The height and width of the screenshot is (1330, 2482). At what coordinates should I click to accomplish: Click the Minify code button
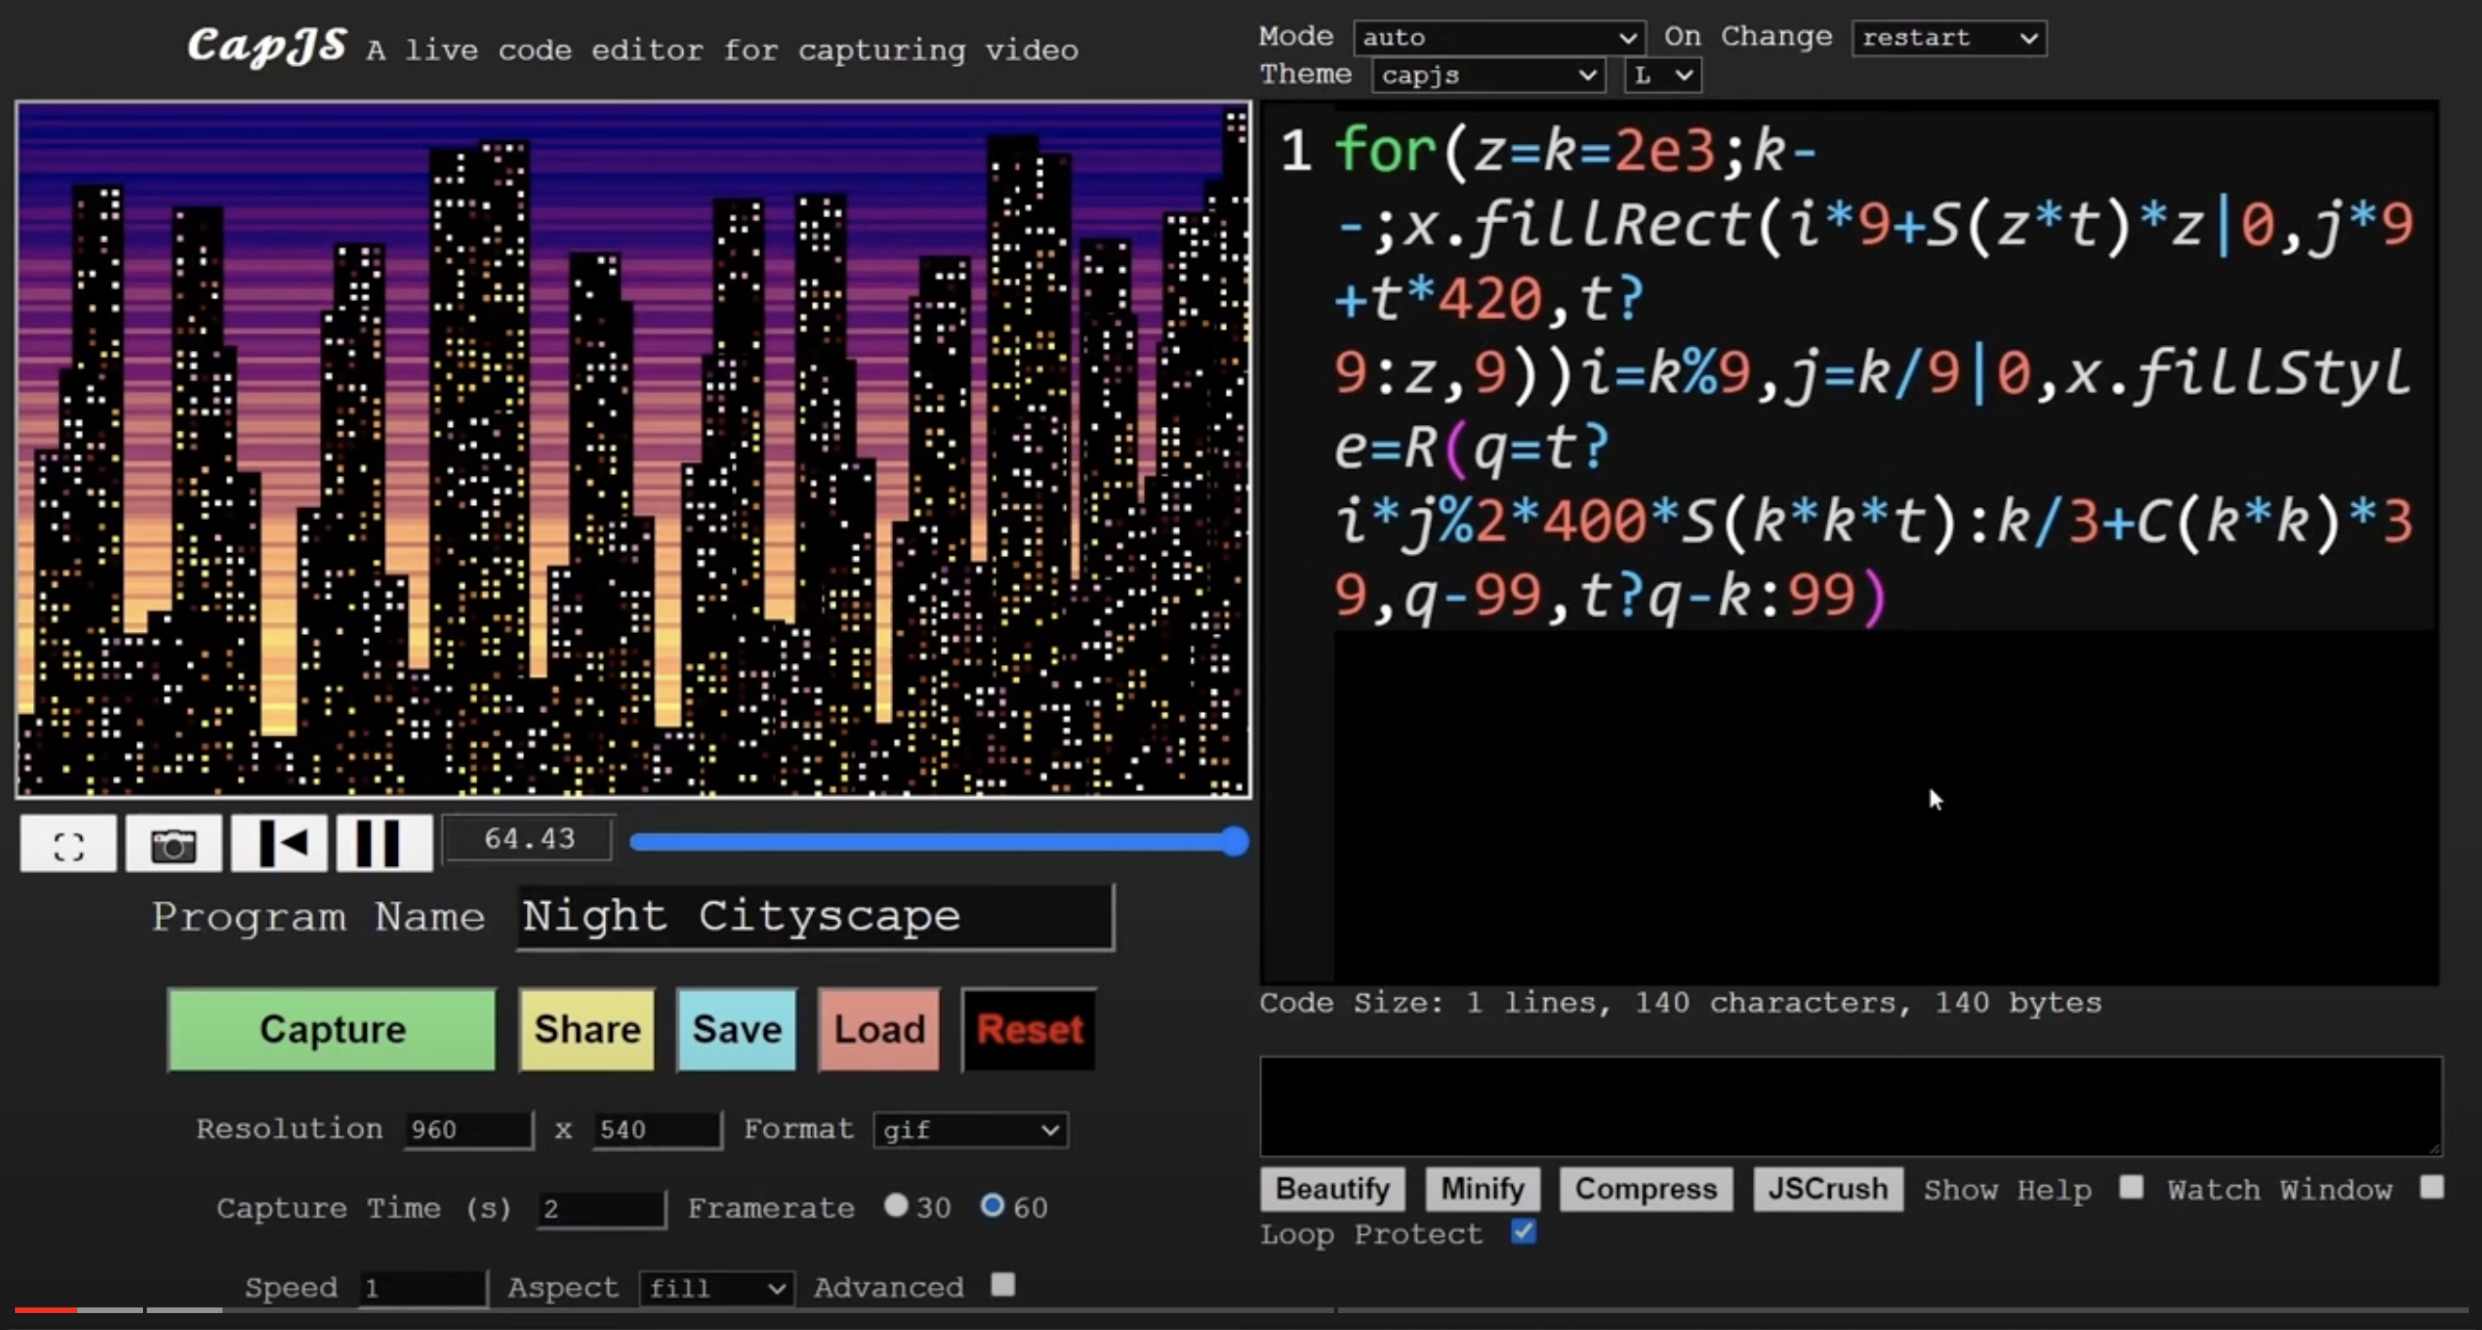(x=1481, y=1189)
